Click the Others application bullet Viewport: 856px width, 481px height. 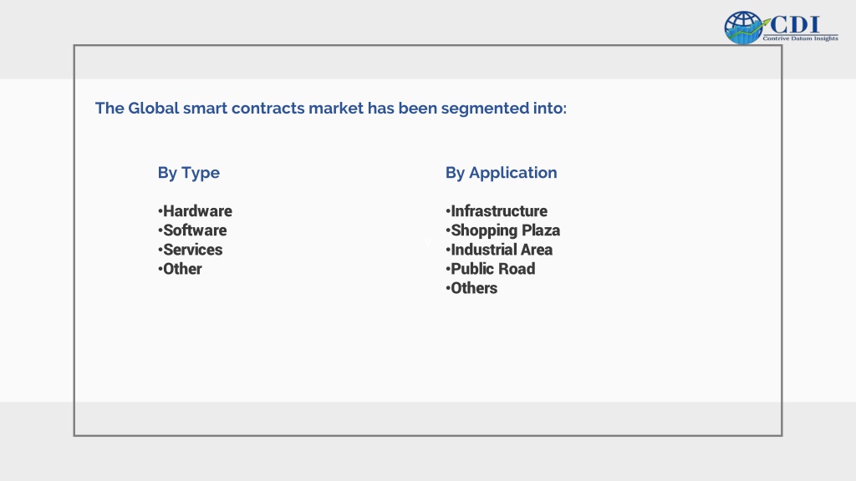coord(471,288)
